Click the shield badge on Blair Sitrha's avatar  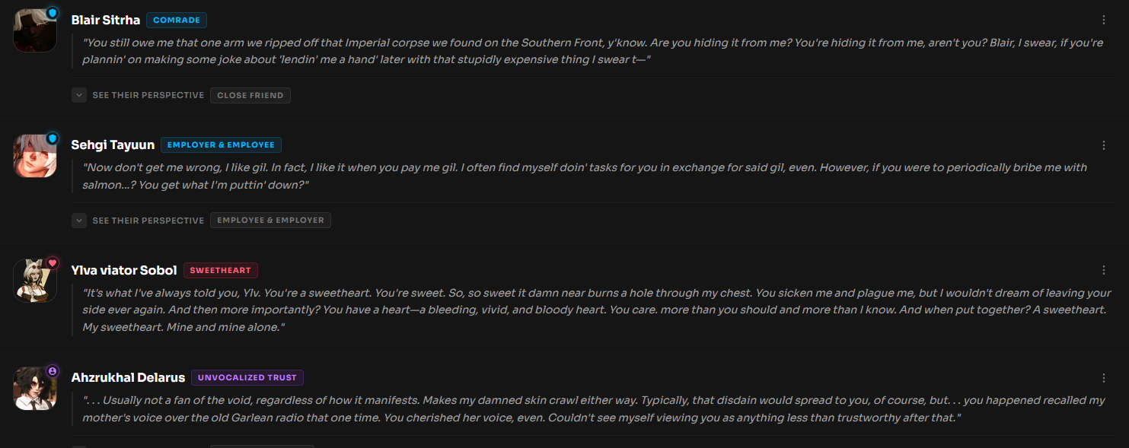click(53, 13)
